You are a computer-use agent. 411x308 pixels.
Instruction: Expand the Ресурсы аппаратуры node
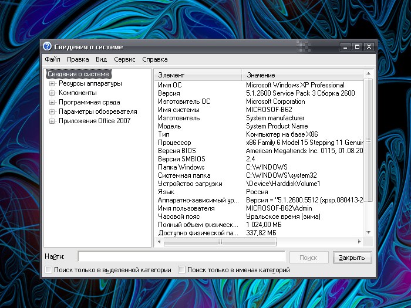pyautogui.click(x=52, y=83)
